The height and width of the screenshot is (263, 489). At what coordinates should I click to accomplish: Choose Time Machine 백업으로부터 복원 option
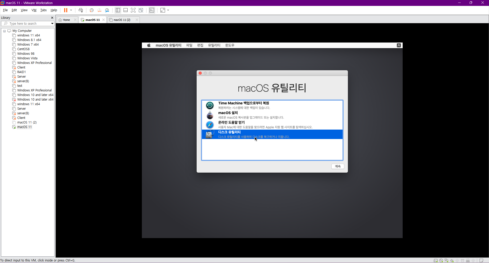pos(272,105)
